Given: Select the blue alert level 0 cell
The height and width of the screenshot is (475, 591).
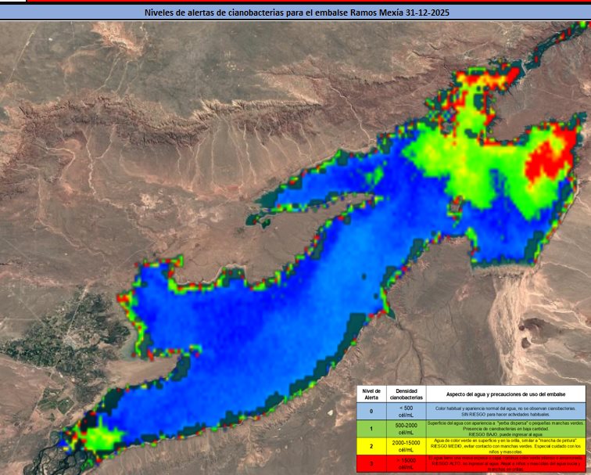Looking at the screenshot, I should click(372, 411).
